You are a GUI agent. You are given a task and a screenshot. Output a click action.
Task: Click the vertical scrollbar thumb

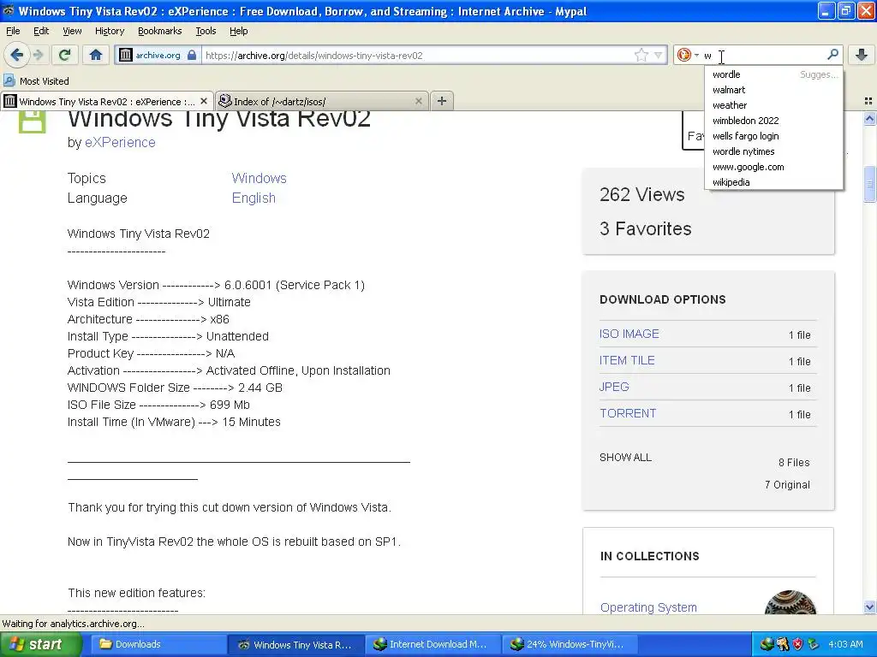click(x=869, y=184)
